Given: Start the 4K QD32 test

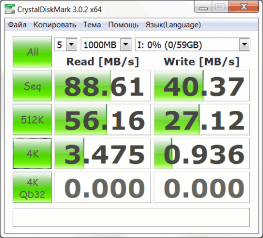Looking at the screenshot, I should [32, 188].
